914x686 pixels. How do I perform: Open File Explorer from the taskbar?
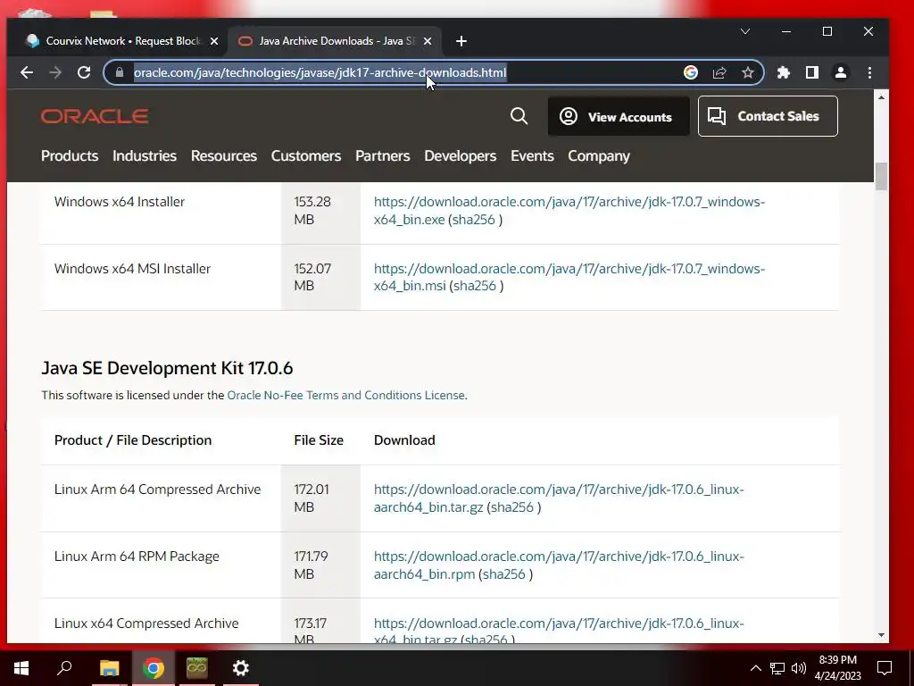coord(109,668)
